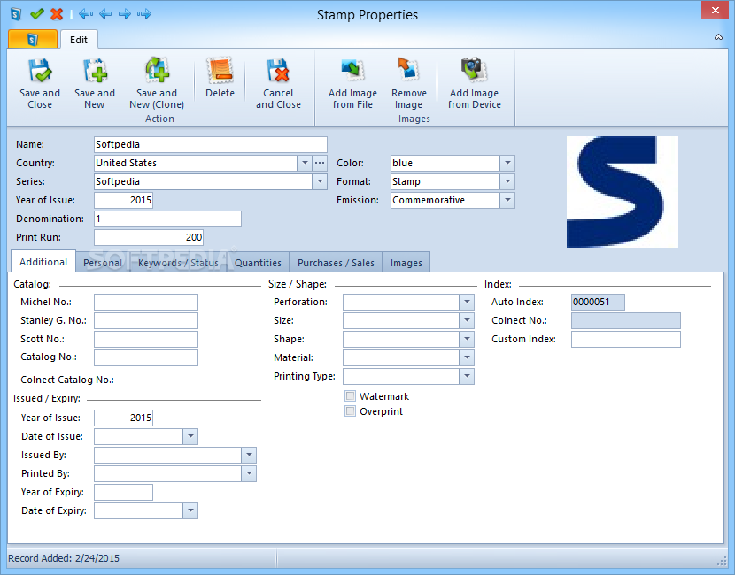Go to previous record arrow icon
The image size is (735, 575).
click(x=105, y=14)
